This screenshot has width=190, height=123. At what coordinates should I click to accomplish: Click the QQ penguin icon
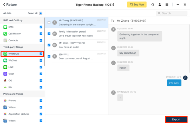coord(5,81)
